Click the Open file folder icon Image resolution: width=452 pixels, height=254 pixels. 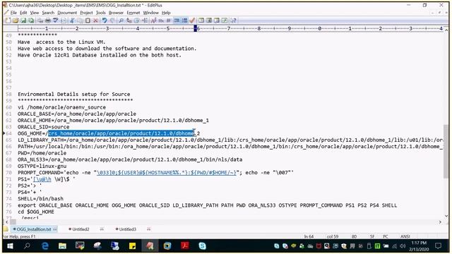point(16,20)
